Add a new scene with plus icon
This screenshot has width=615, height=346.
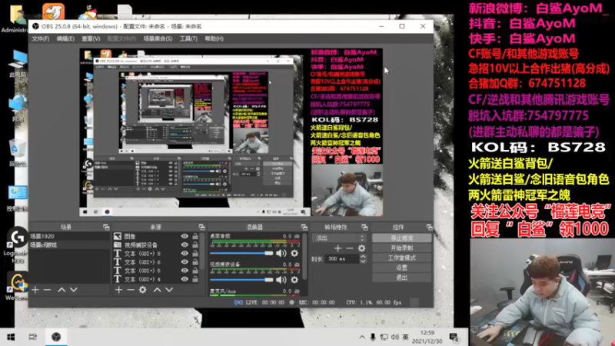[x=35, y=290]
